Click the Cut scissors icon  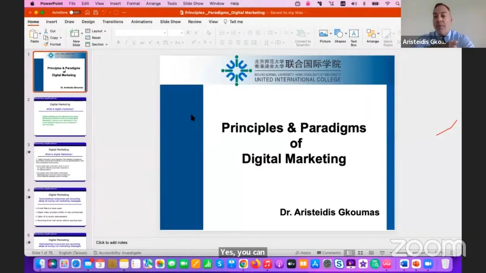[46, 31]
